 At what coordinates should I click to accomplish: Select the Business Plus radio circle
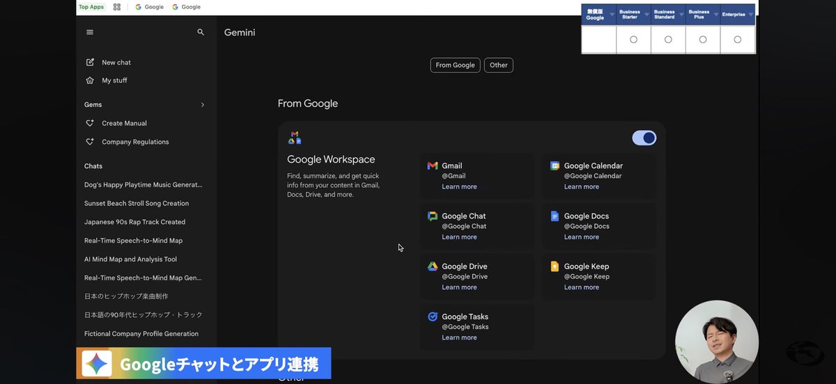(703, 40)
